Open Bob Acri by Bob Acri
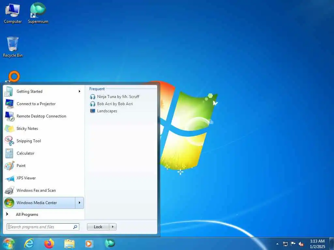 pos(115,104)
